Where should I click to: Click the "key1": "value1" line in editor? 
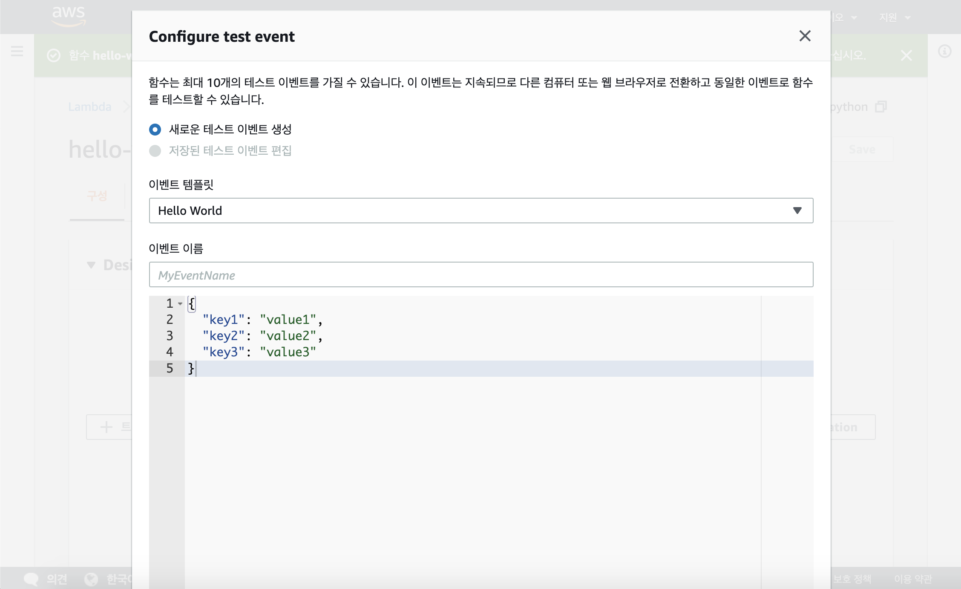[x=262, y=320]
